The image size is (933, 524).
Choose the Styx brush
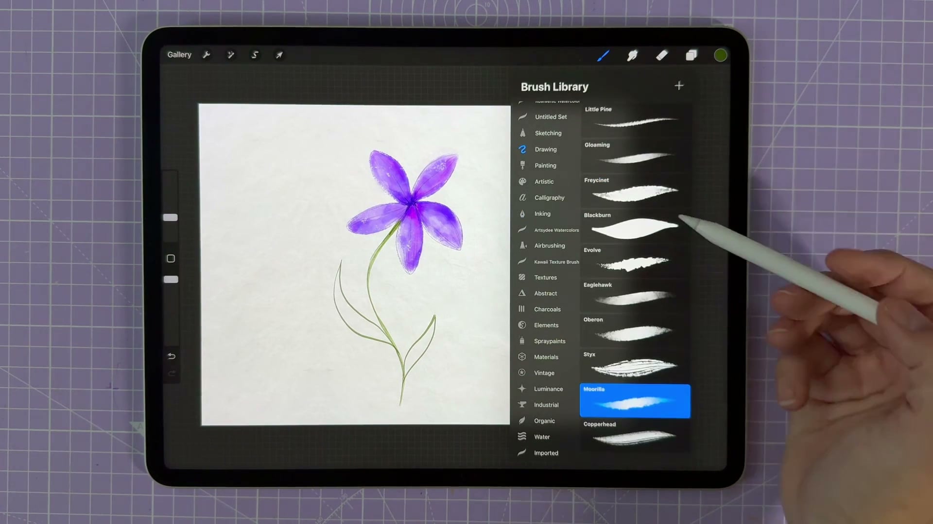pos(635,366)
